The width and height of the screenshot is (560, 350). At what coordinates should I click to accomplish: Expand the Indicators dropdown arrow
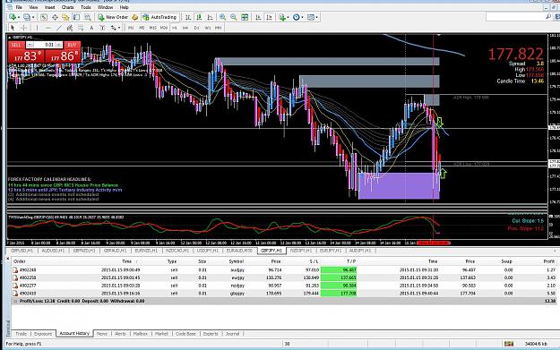(x=289, y=17)
